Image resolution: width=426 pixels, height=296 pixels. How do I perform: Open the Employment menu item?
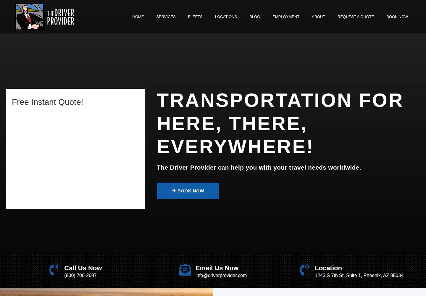pyautogui.click(x=286, y=17)
